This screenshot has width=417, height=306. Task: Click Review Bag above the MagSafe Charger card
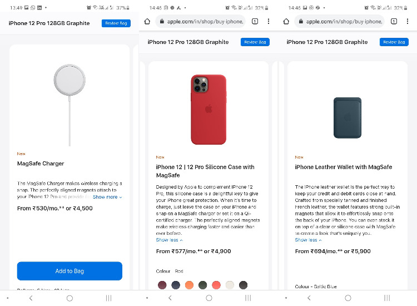[116, 23]
